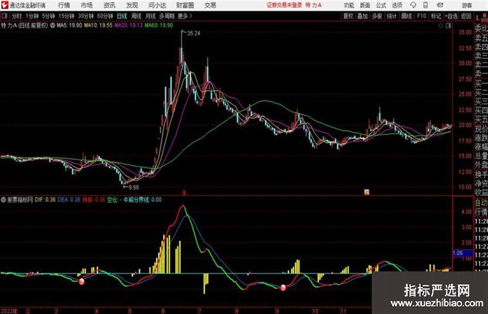Click the 通达信 red app logo
The width and height of the screenshot is (488, 314).
pos(4,5)
